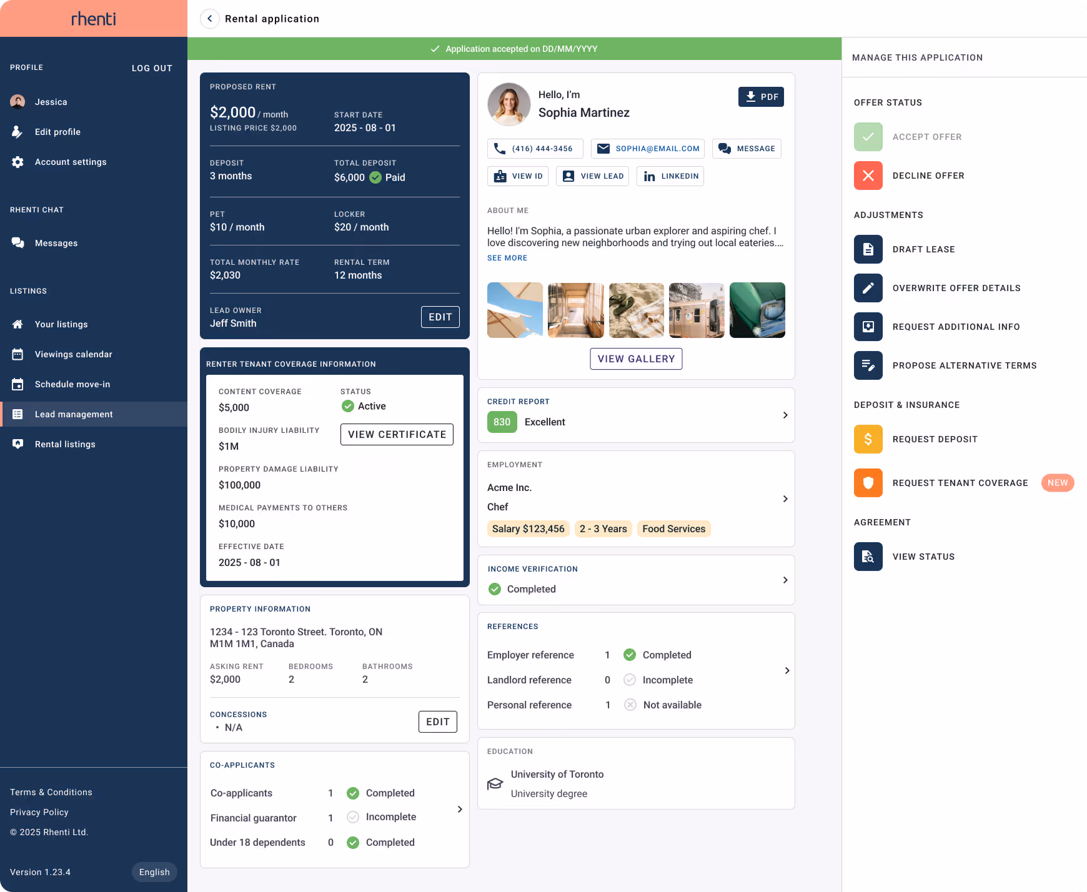Image resolution: width=1087 pixels, height=892 pixels.
Task: Click EDIT next to Lead Owner Jeff Smith
Action: pos(440,317)
